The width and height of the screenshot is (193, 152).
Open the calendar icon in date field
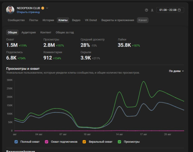point(179,10)
